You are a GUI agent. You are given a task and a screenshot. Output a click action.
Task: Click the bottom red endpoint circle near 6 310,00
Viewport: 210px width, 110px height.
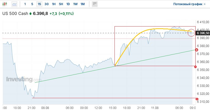point(197,99)
